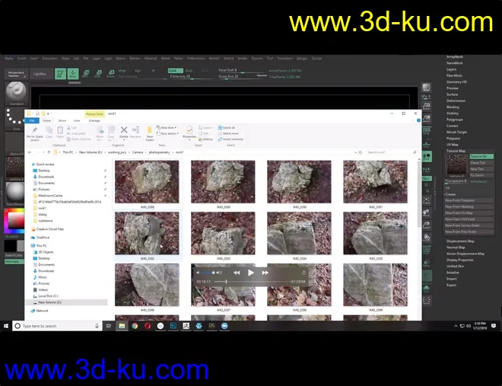502x386 pixels.
Task: Switch to the Share ribbon tab
Action: (x=62, y=121)
